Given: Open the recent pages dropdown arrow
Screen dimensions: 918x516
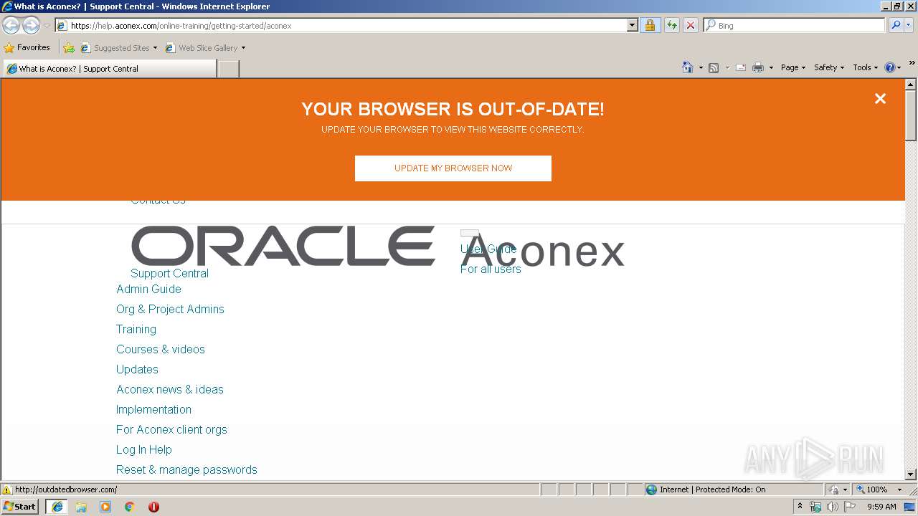Looking at the screenshot, I should (x=47, y=26).
